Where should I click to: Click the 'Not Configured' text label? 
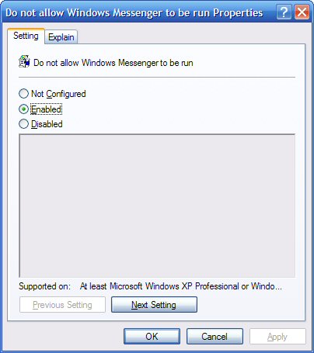(58, 94)
